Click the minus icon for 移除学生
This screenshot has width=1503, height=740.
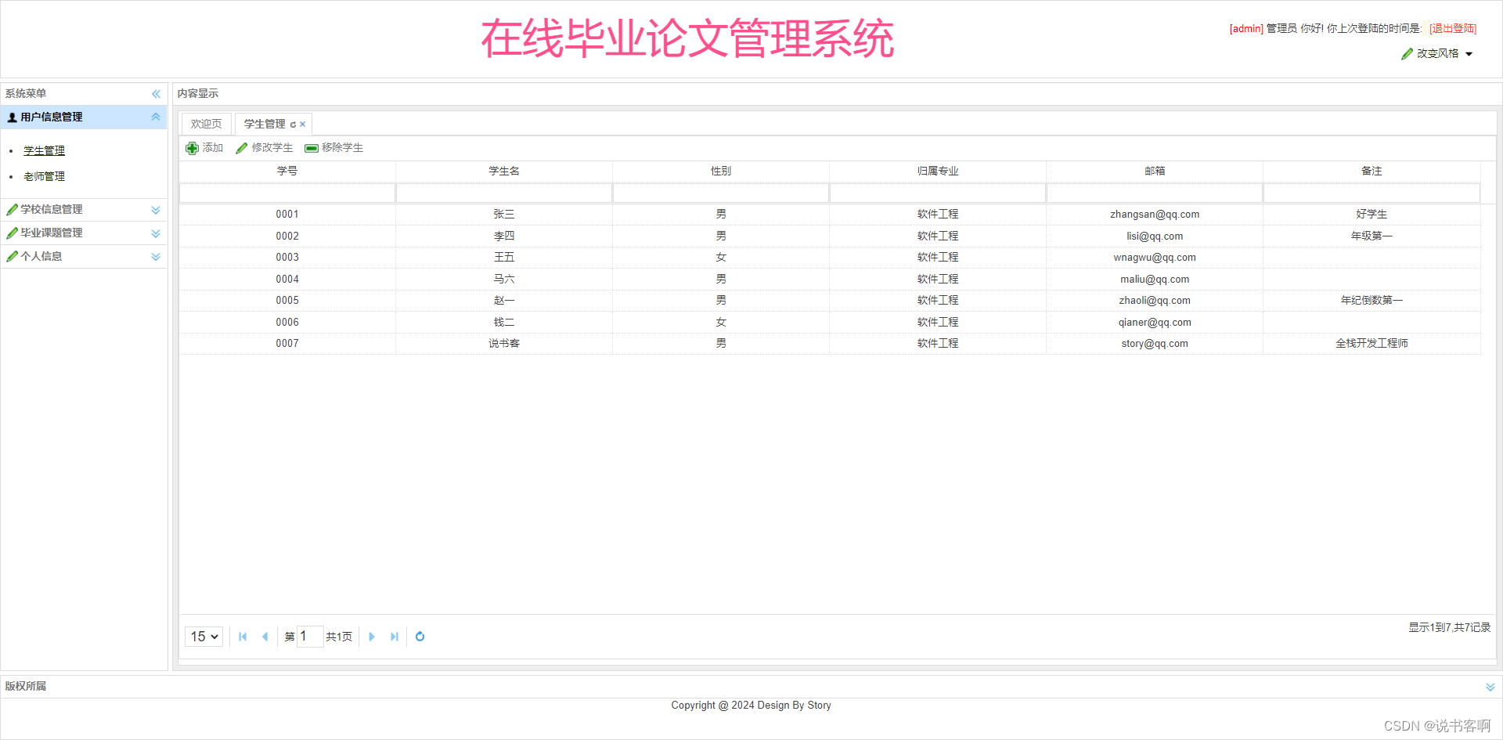point(312,148)
